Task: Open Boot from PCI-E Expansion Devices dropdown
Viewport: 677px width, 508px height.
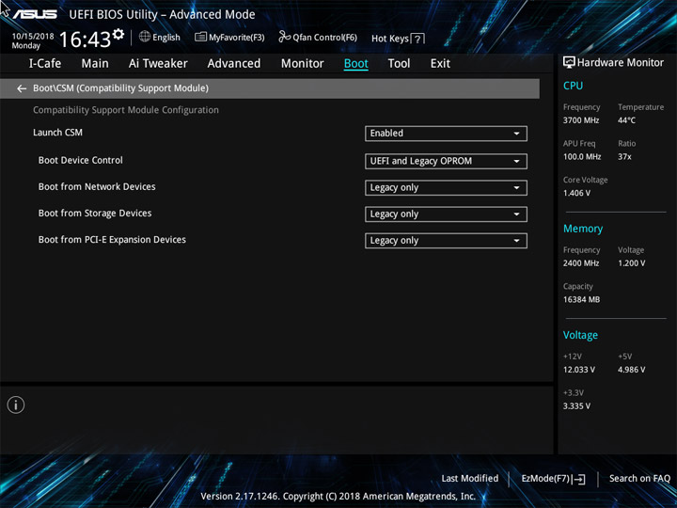Action: 446,241
